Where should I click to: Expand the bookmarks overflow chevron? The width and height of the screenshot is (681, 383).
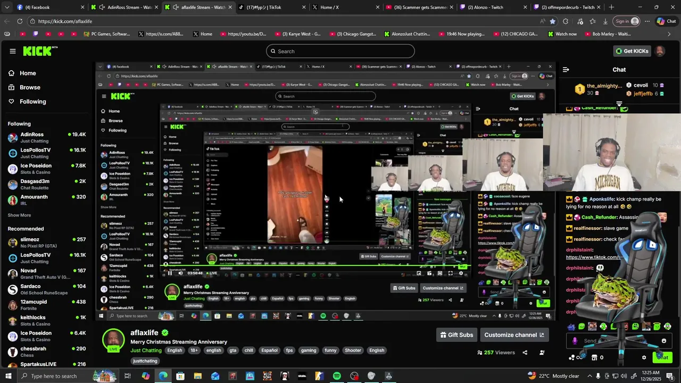click(x=669, y=34)
